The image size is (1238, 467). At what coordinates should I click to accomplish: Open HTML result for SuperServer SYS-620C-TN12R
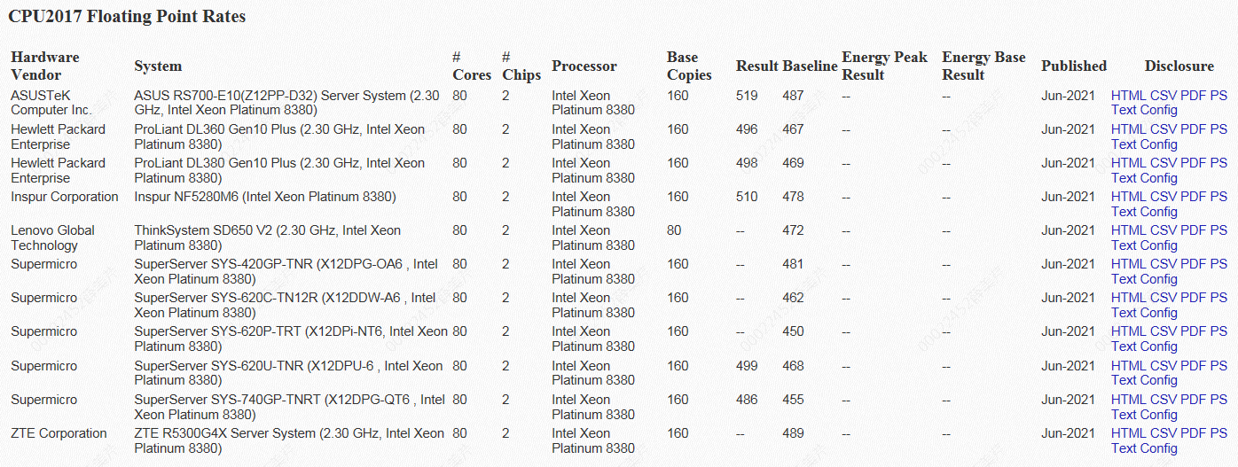point(1128,298)
